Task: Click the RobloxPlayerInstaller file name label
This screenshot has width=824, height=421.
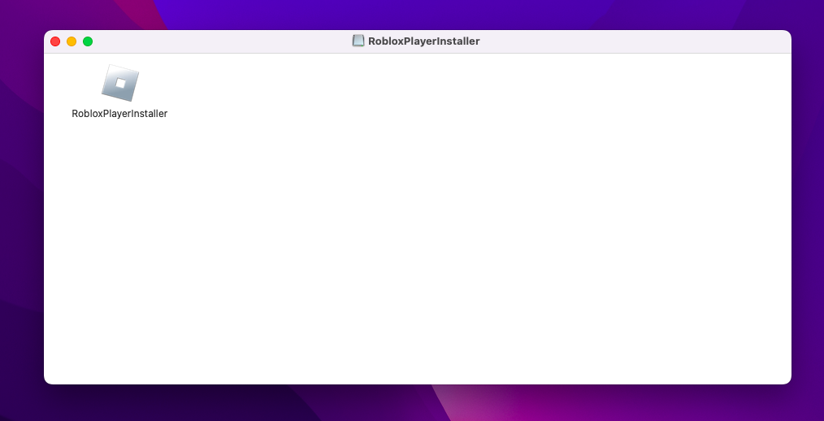Action: tap(119, 114)
